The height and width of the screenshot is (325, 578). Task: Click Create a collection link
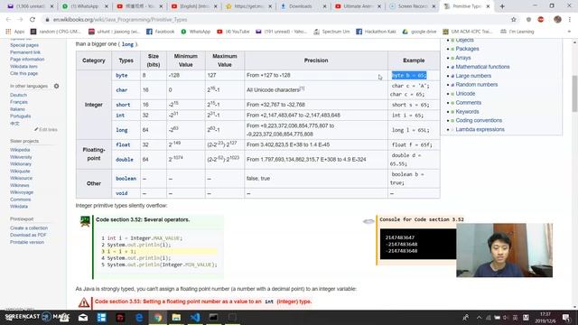pyautogui.click(x=29, y=227)
